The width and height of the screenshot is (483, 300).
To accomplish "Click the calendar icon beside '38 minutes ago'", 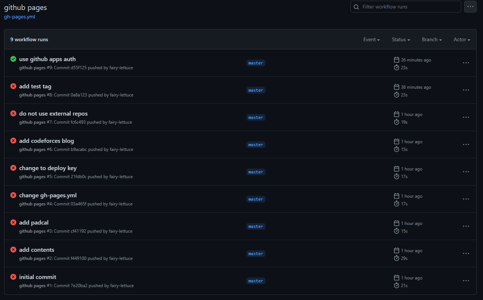I will (397, 87).
